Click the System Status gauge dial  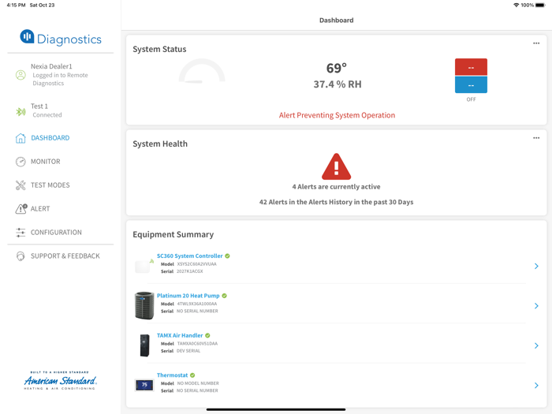point(202,71)
